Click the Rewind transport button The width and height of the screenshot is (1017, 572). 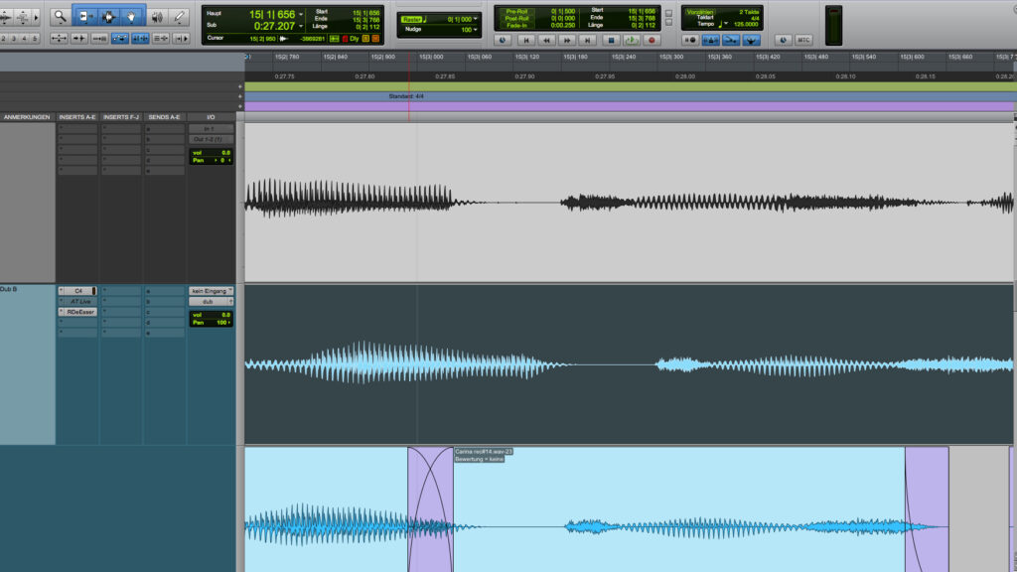[x=546, y=40]
